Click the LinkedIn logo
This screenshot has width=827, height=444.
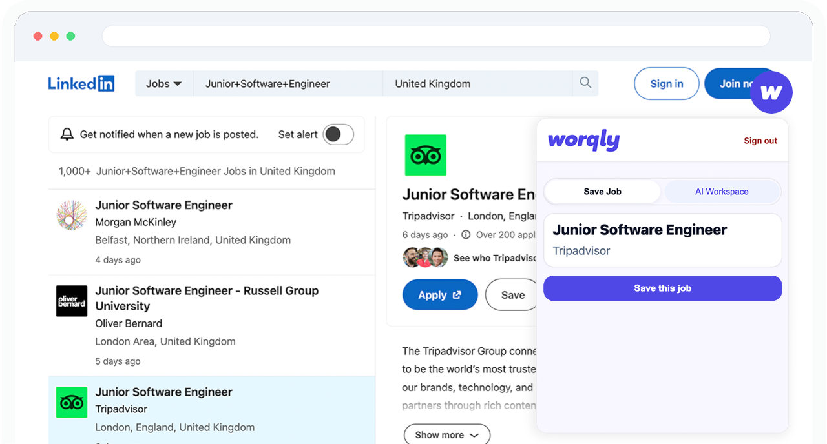pos(81,83)
